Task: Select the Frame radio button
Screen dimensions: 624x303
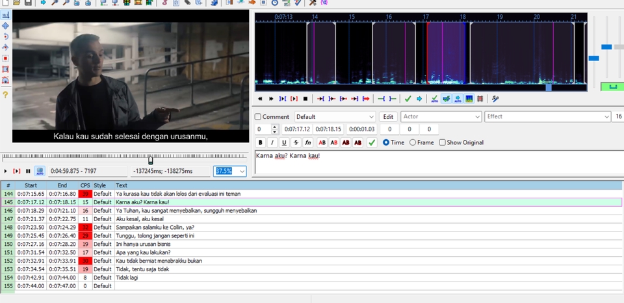Action: [413, 142]
